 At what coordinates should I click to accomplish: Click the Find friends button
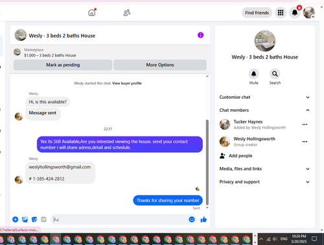click(257, 13)
